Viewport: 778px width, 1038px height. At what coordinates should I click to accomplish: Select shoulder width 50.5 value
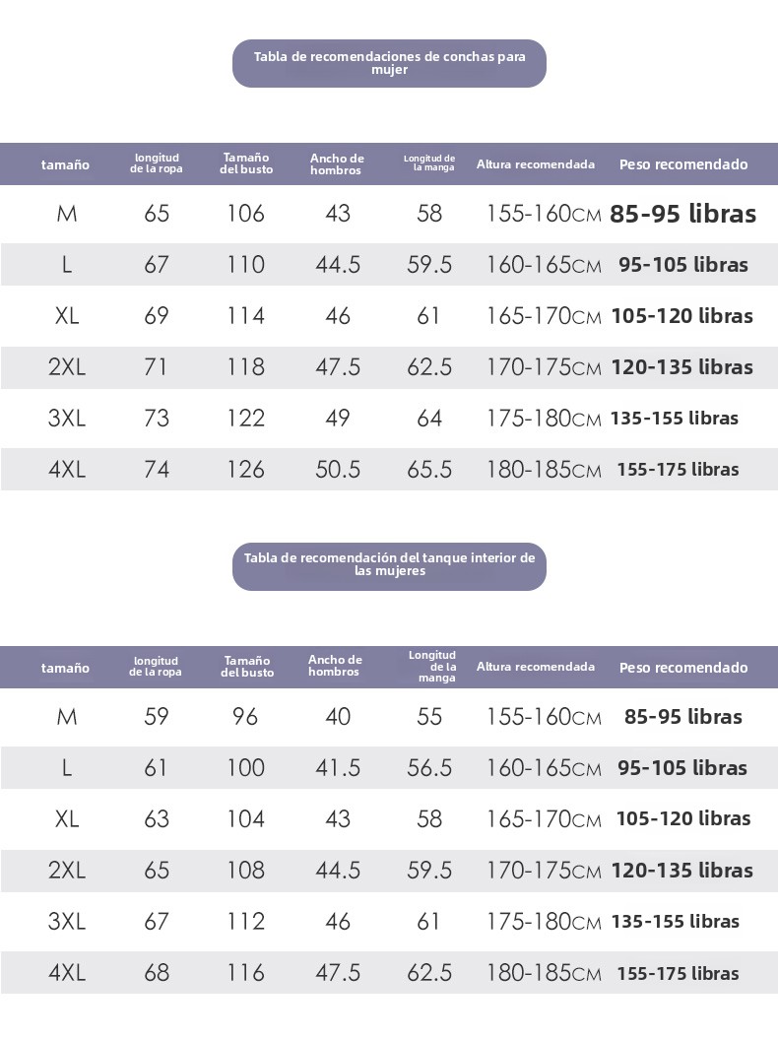point(338,470)
